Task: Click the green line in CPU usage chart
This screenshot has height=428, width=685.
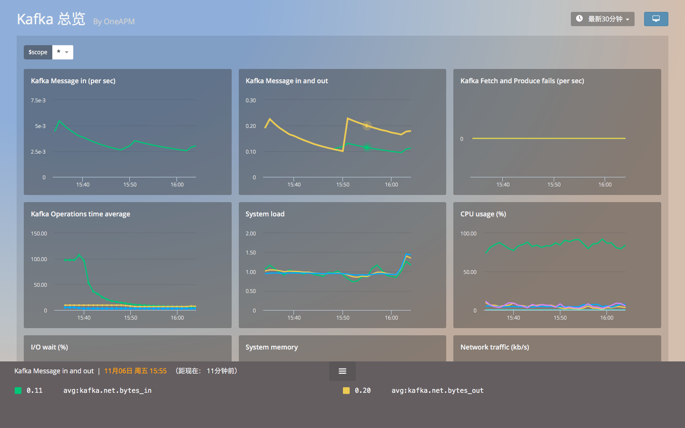Action: pos(556,244)
